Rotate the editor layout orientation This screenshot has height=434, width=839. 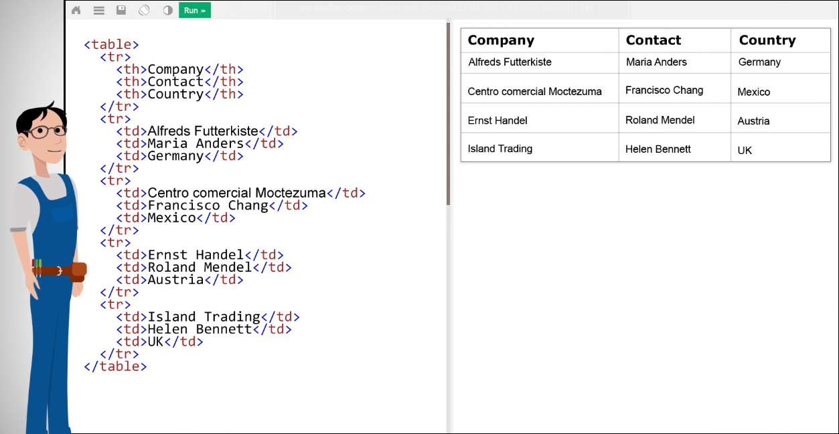pyautogui.click(x=144, y=10)
